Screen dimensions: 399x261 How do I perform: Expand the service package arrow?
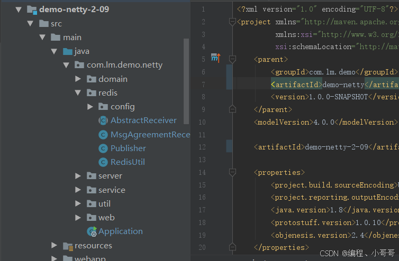(x=78, y=190)
